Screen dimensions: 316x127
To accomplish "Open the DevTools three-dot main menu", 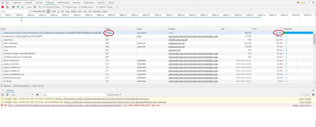I will [308, 3].
